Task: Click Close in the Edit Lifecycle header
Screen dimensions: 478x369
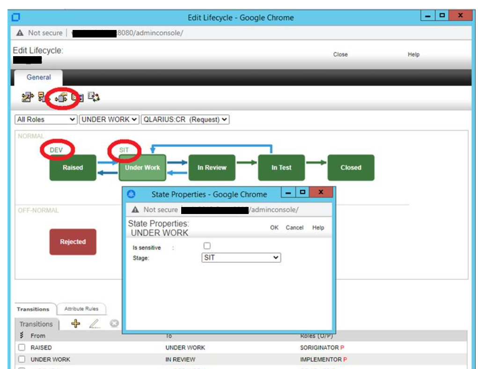Action: pos(340,54)
